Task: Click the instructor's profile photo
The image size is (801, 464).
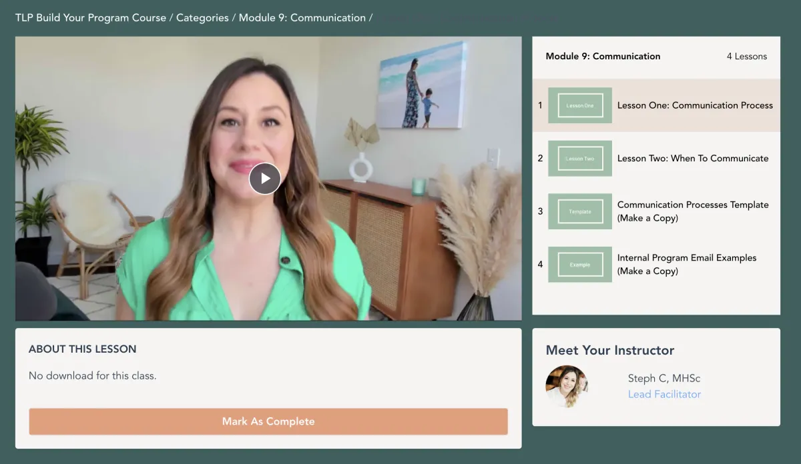Action: click(567, 386)
